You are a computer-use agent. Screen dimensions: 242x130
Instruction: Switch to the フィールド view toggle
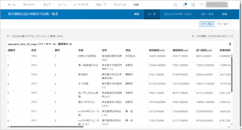(223, 24)
